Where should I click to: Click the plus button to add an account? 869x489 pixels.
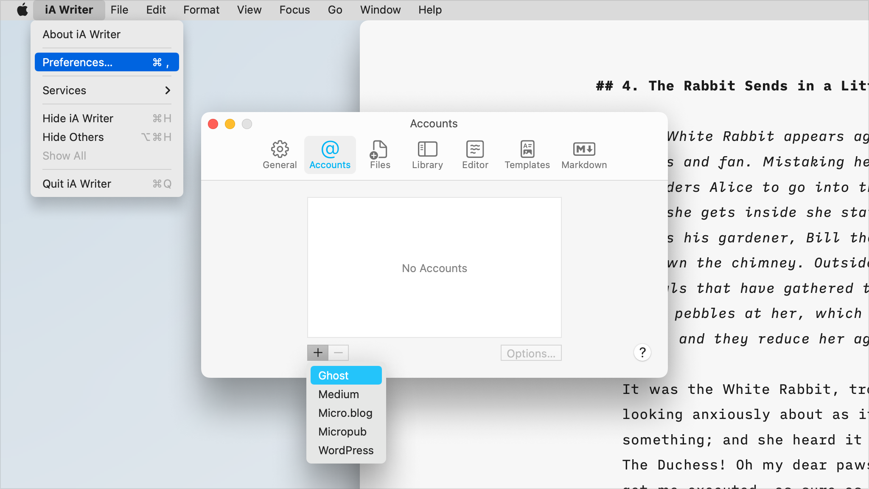pos(318,353)
